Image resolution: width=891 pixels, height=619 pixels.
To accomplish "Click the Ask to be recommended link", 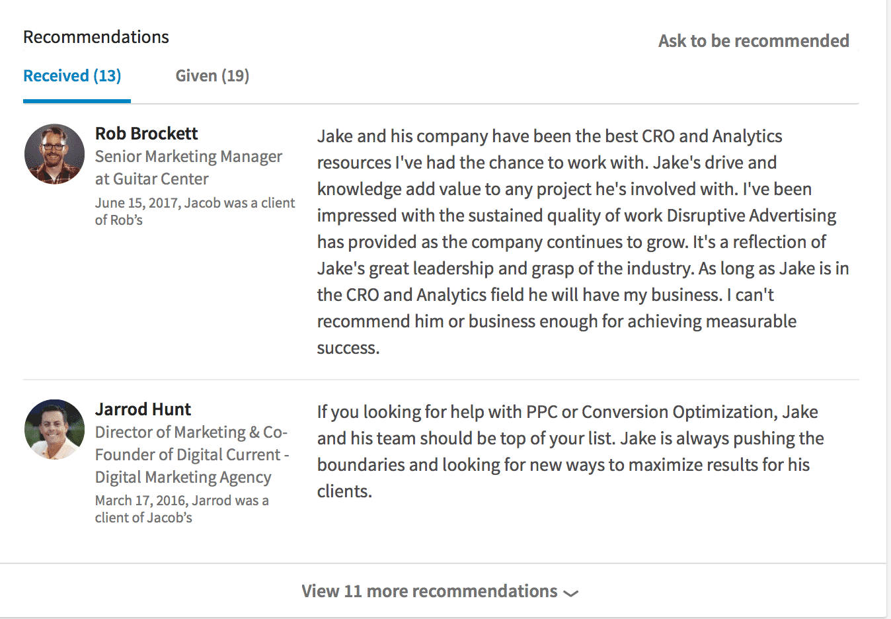I will 754,40.
